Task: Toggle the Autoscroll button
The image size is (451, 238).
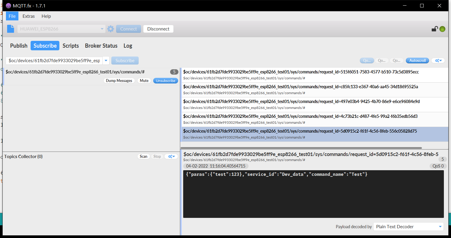Action: [417, 61]
